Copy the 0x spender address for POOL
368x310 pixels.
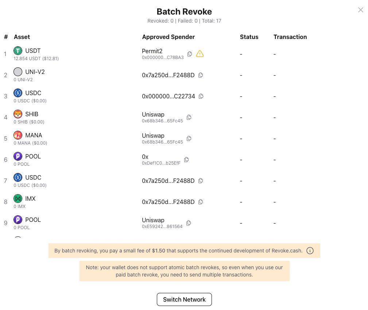186,159
